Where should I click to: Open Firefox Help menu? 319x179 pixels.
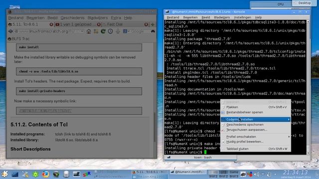click(128, 18)
